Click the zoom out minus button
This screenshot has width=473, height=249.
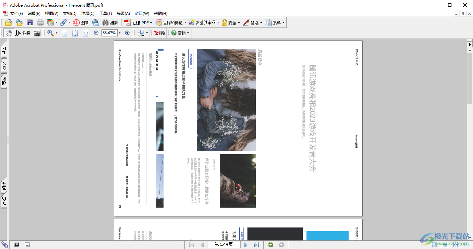click(96, 33)
